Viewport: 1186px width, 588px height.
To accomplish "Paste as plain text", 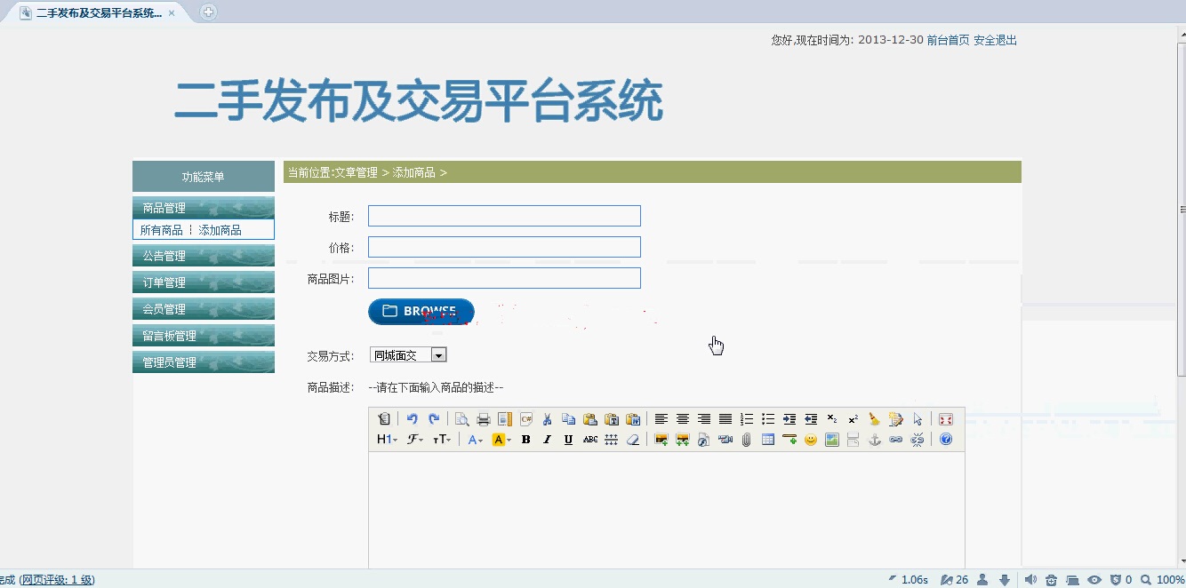I will coord(612,419).
